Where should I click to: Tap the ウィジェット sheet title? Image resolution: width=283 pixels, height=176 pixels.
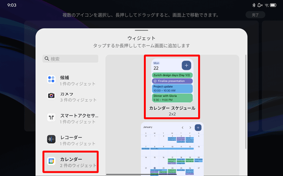[x=141, y=38]
